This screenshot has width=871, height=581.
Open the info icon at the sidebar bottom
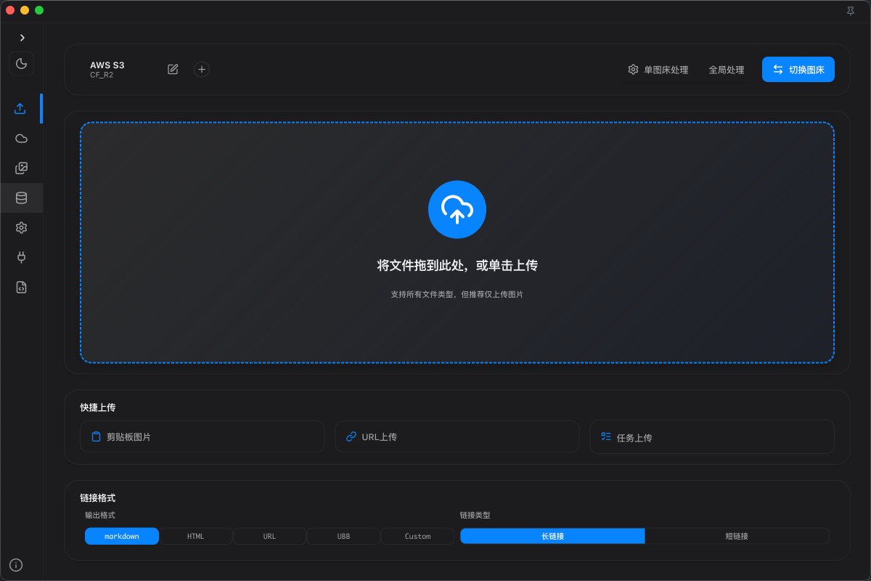click(16, 565)
